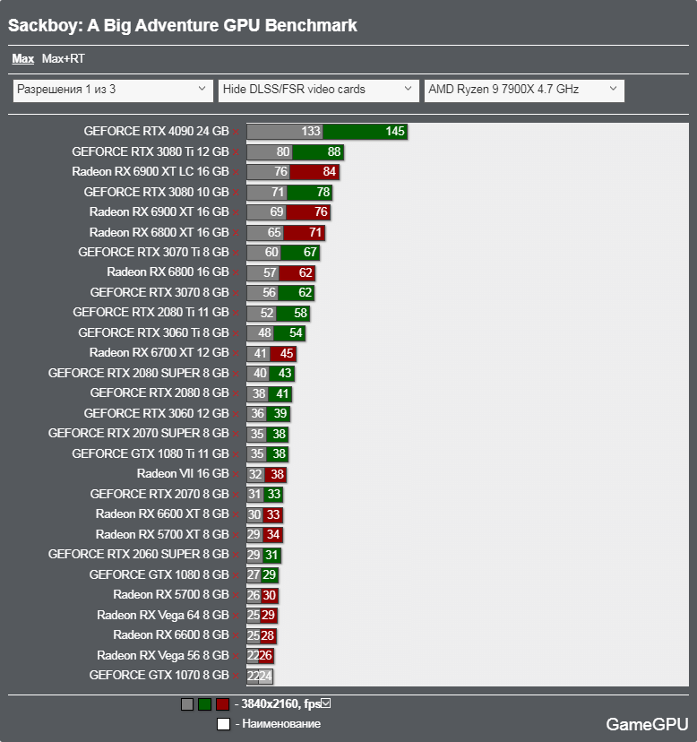The width and height of the screenshot is (697, 742).
Task: Remove Radeon RX 6800 XT 16 GB with red x
Action: (x=236, y=233)
